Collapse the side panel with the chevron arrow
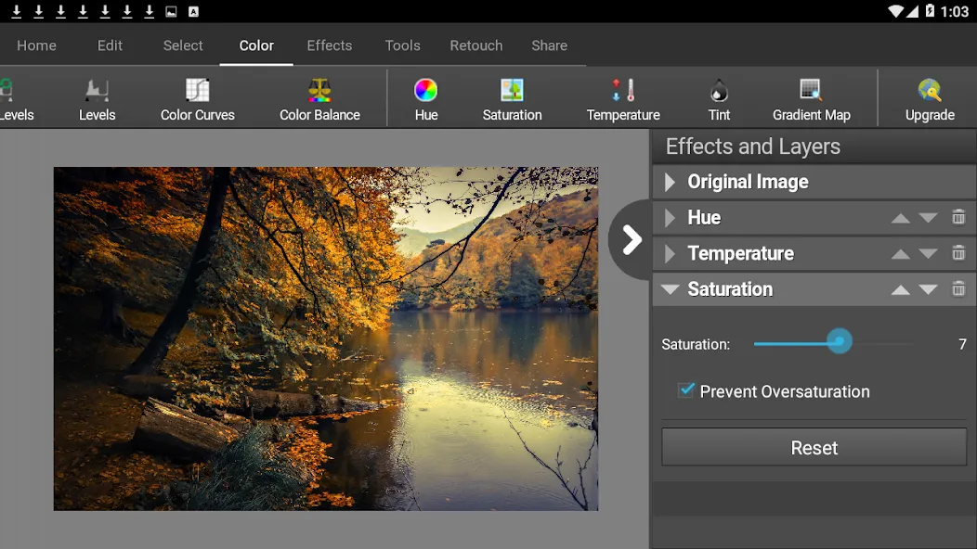Screen dimensions: 977x549 coord(632,239)
